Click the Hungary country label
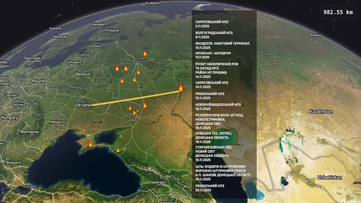The width and height of the screenshot is (361, 203). pos(10,118)
